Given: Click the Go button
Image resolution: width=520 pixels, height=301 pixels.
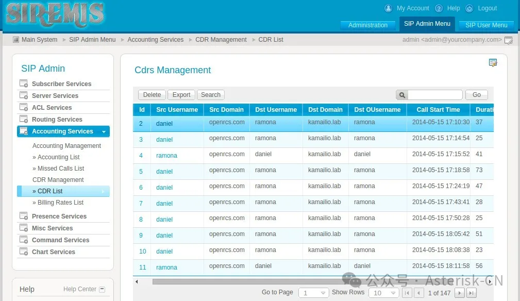Looking at the screenshot, I should [x=477, y=95].
